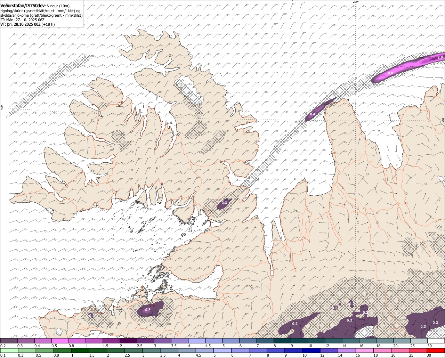Click the 0.8 value on the pink precipitation band
This screenshot has width=445, height=358.
pyautogui.click(x=390, y=73)
